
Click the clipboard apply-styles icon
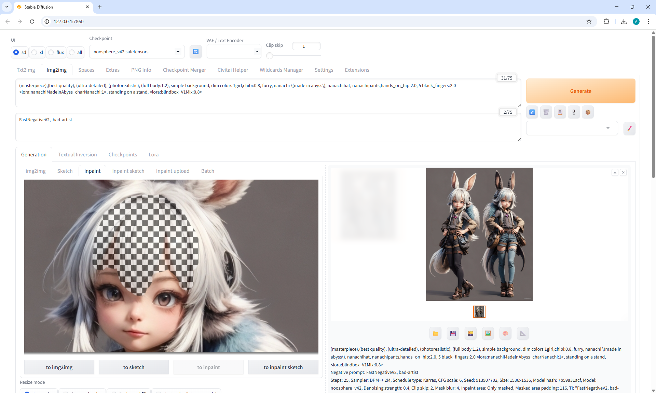point(560,112)
